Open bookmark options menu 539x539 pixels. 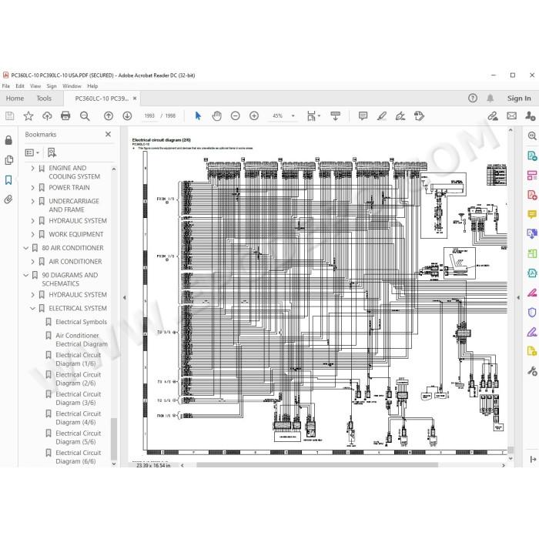[x=32, y=152]
